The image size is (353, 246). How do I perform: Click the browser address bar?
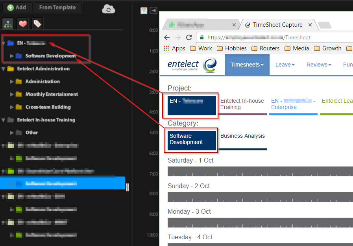point(275,37)
